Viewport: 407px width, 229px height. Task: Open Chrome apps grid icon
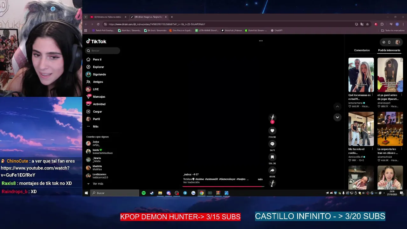86,31
